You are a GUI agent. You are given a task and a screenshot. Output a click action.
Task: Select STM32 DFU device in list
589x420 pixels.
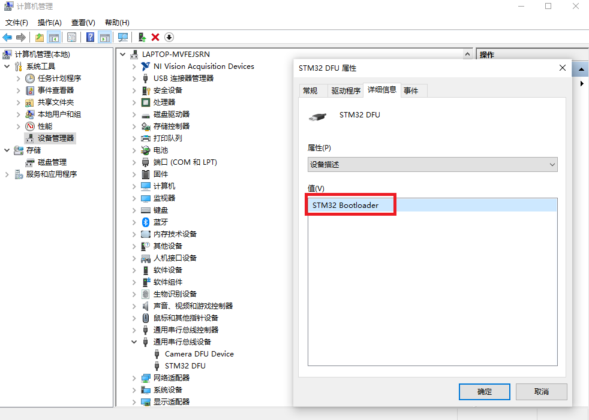[x=185, y=366]
